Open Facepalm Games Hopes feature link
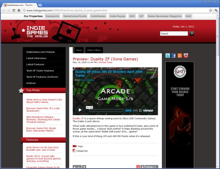Viewport: 220px width, 169px height. pyautogui.click(x=43, y=167)
